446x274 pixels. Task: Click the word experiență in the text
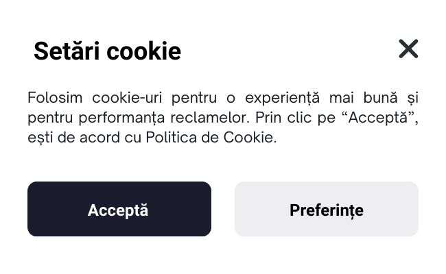(x=282, y=98)
